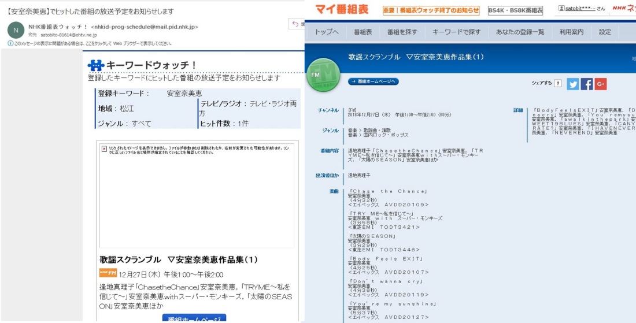Click the blue puzzle-piece Keyword Watch icon
This screenshot has width=636, height=323.
tap(96, 65)
